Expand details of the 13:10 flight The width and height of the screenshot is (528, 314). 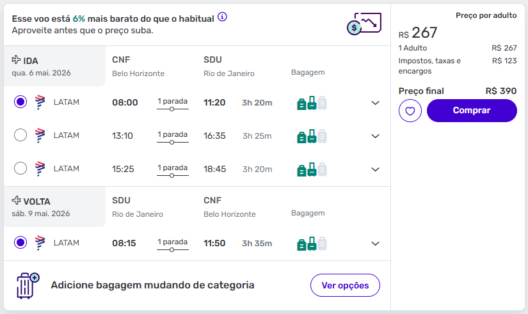pyautogui.click(x=376, y=136)
